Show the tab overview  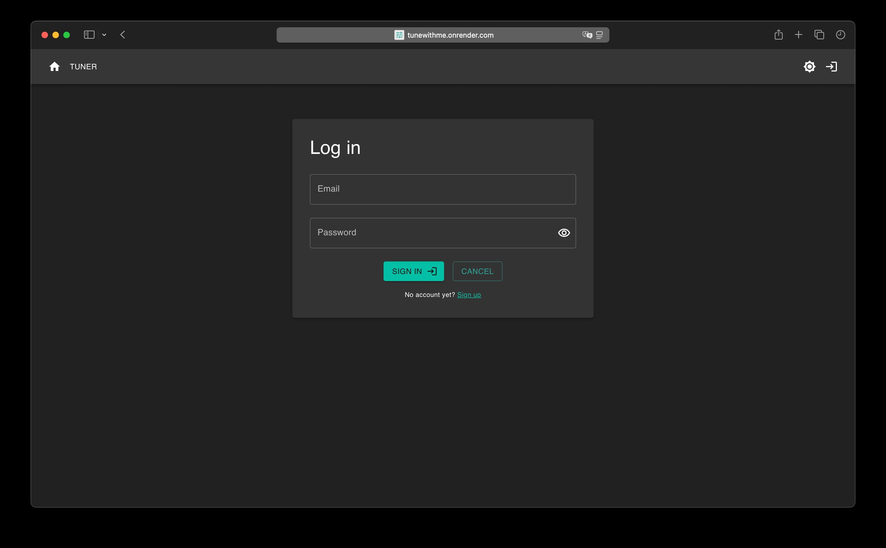click(819, 34)
